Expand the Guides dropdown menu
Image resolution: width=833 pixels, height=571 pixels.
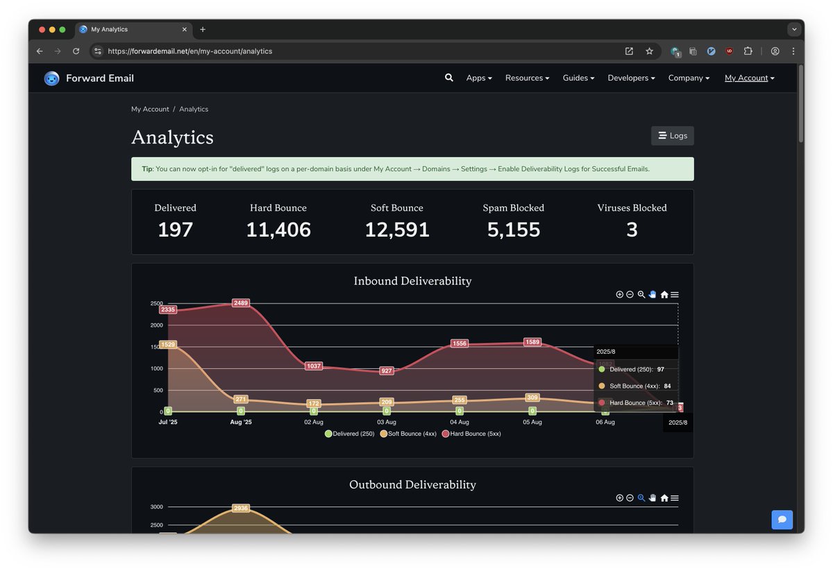point(578,78)
